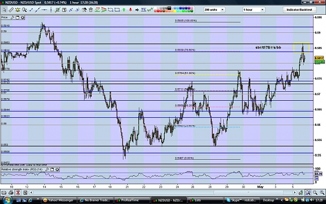Close the Price panel
326x204 pixels.
click(x=22, y=17)
